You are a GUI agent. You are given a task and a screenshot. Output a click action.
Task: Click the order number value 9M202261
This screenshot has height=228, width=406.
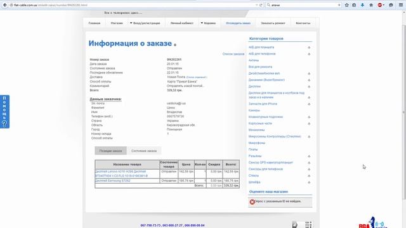click(x=174, y=60)
